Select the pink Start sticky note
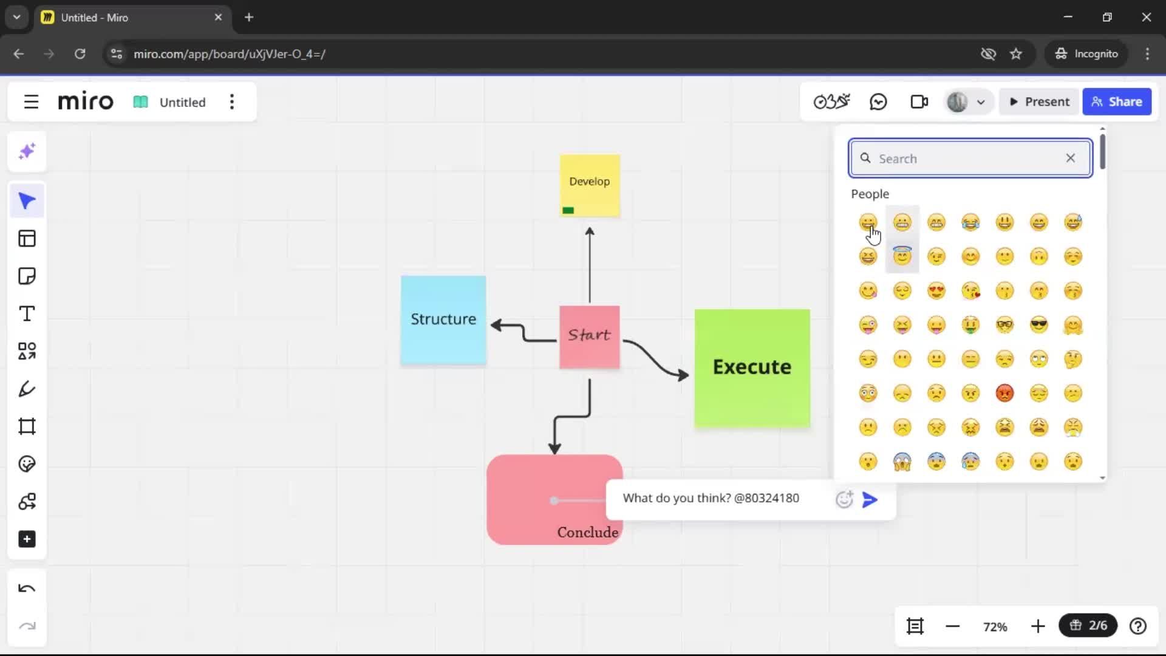Screen dimensions: 1166x656 tap(590, 337)
